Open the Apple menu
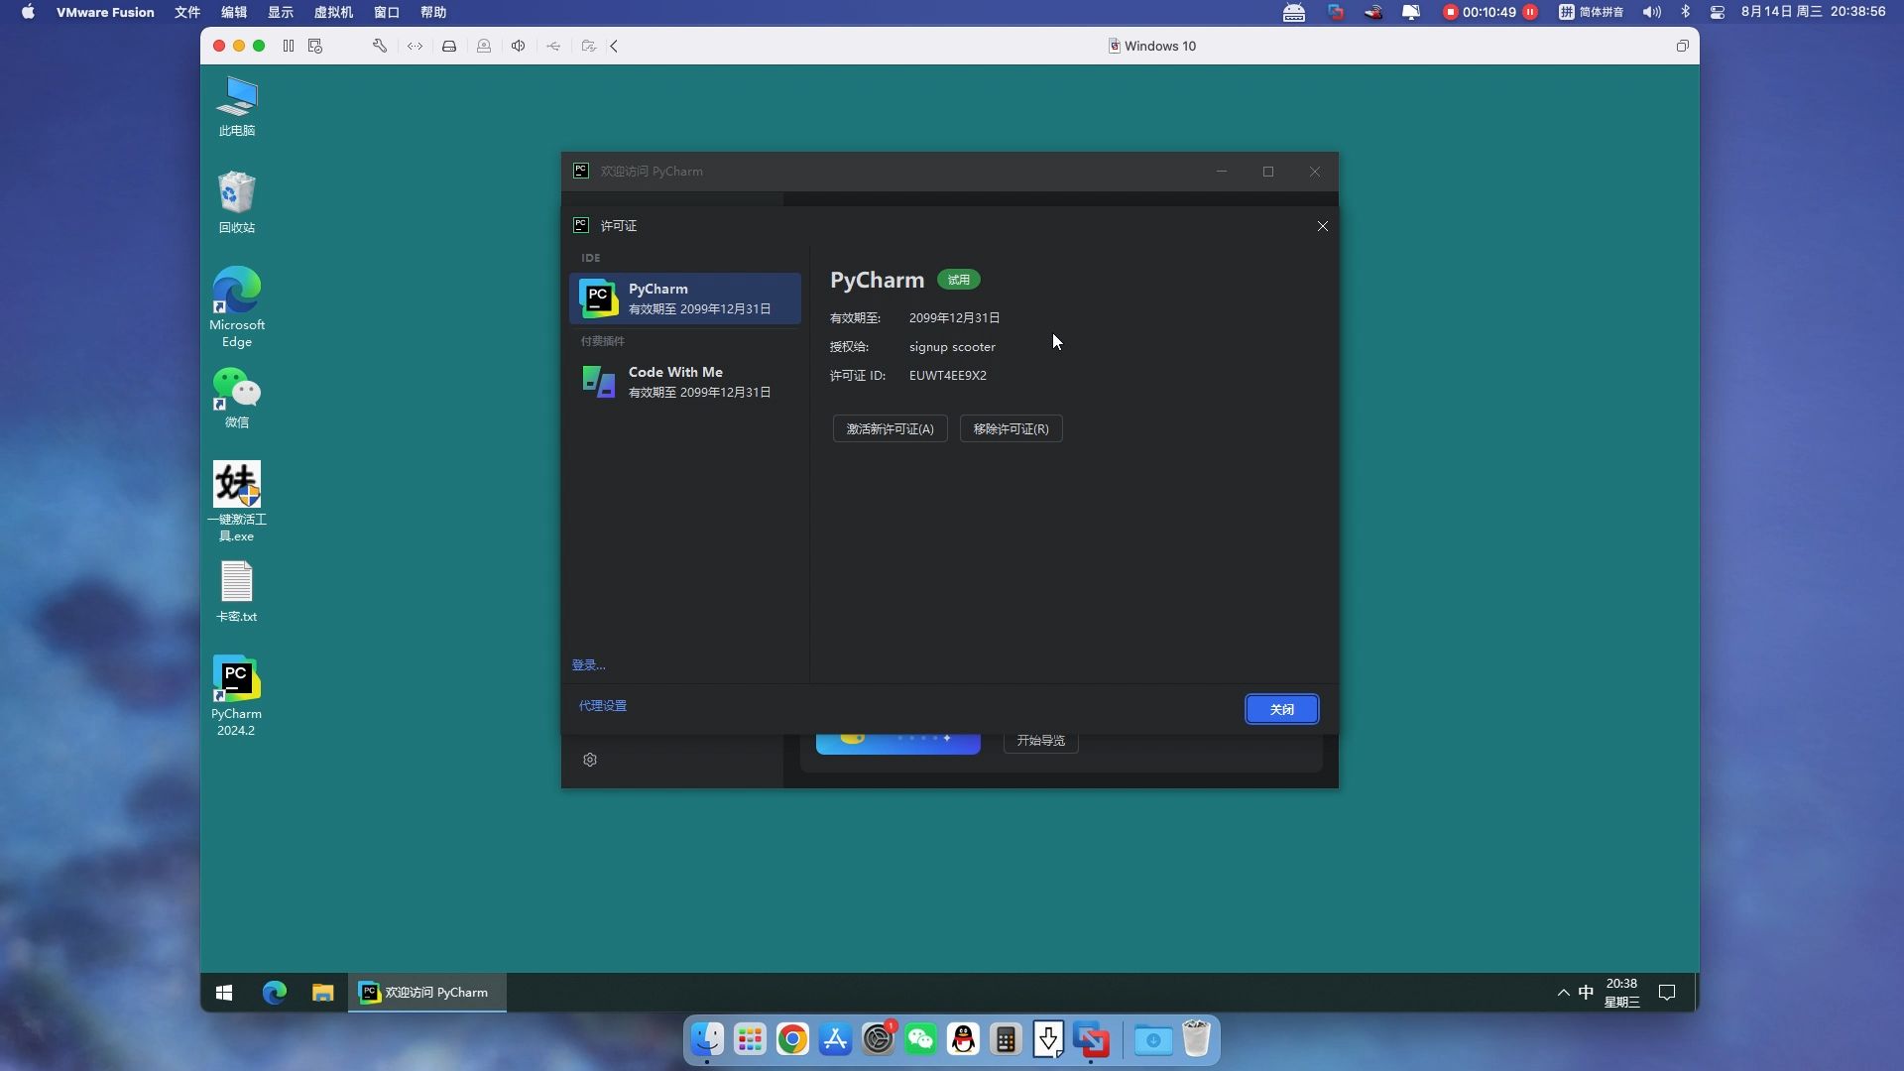Viewport: 1904px width, 1071px height. click(28, 12)
